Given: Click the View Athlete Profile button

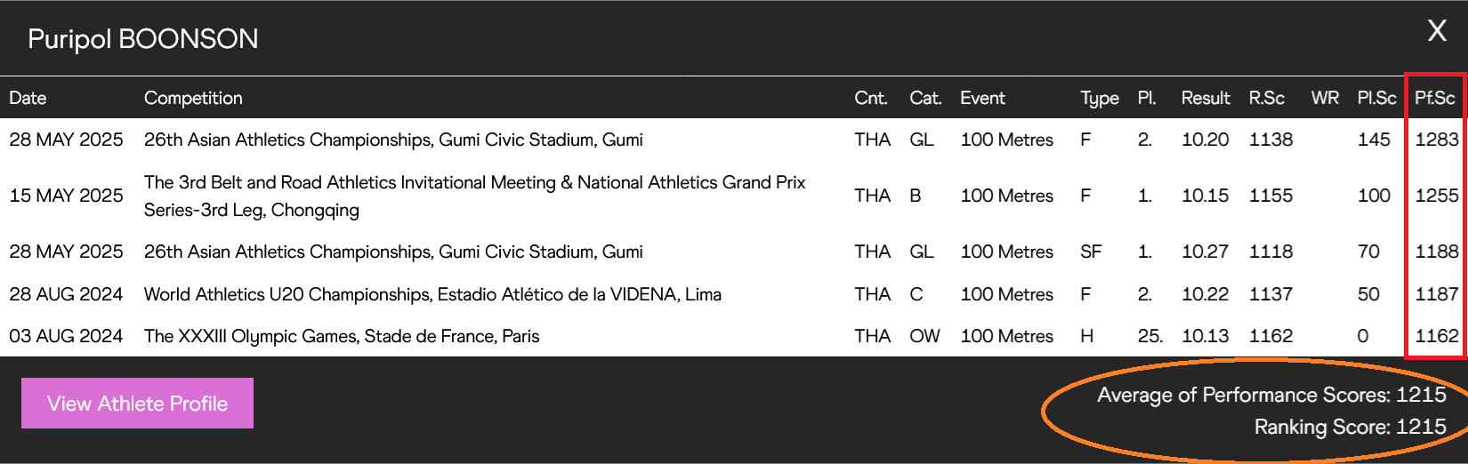Looking at the screenshot, I should [x=137, y=404].
